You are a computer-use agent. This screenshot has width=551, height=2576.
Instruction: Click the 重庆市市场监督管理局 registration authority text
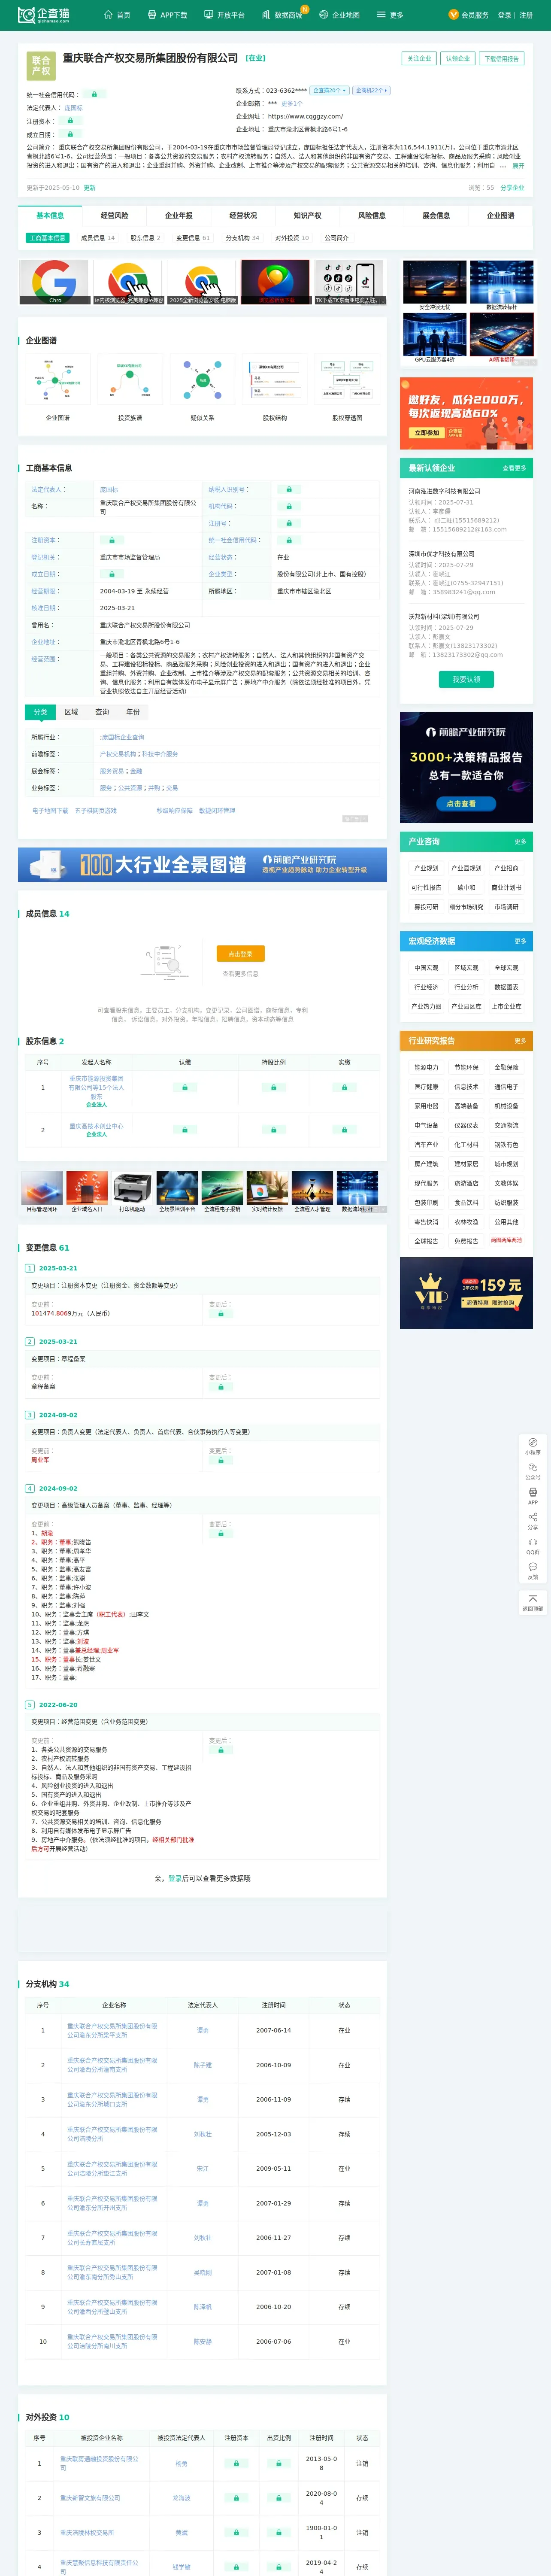click(x=130, y=557)
